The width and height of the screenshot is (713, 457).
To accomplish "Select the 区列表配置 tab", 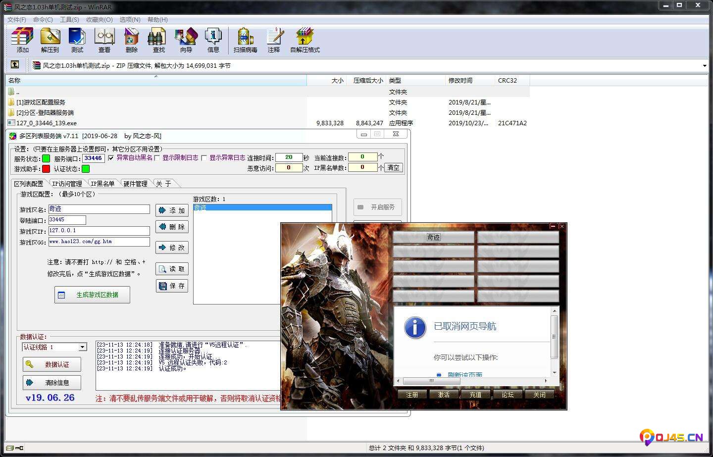I will [x=29, y=184].
